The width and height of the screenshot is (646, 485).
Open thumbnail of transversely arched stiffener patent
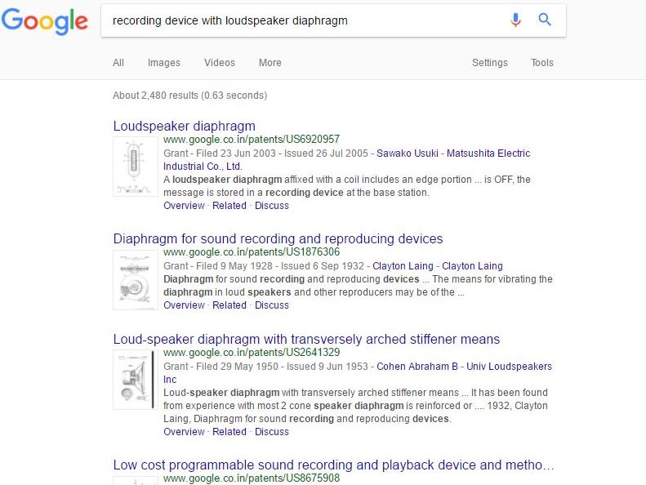(x=135, y=380)
